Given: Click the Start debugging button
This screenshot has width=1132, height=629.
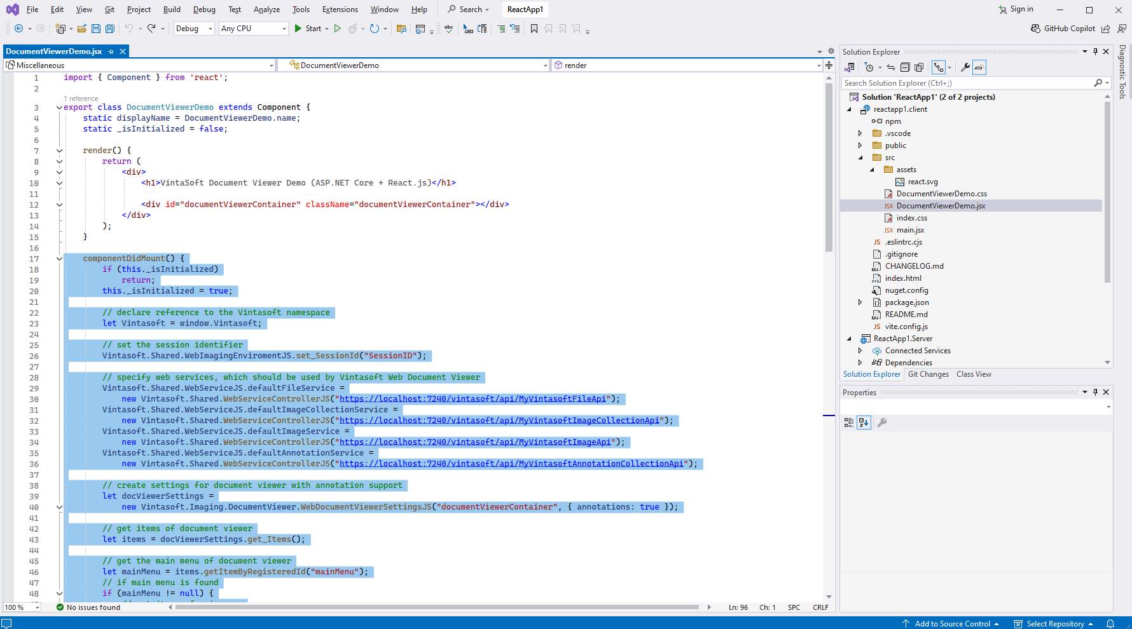Looking at the screenshot, I should [x=308, y=29].
